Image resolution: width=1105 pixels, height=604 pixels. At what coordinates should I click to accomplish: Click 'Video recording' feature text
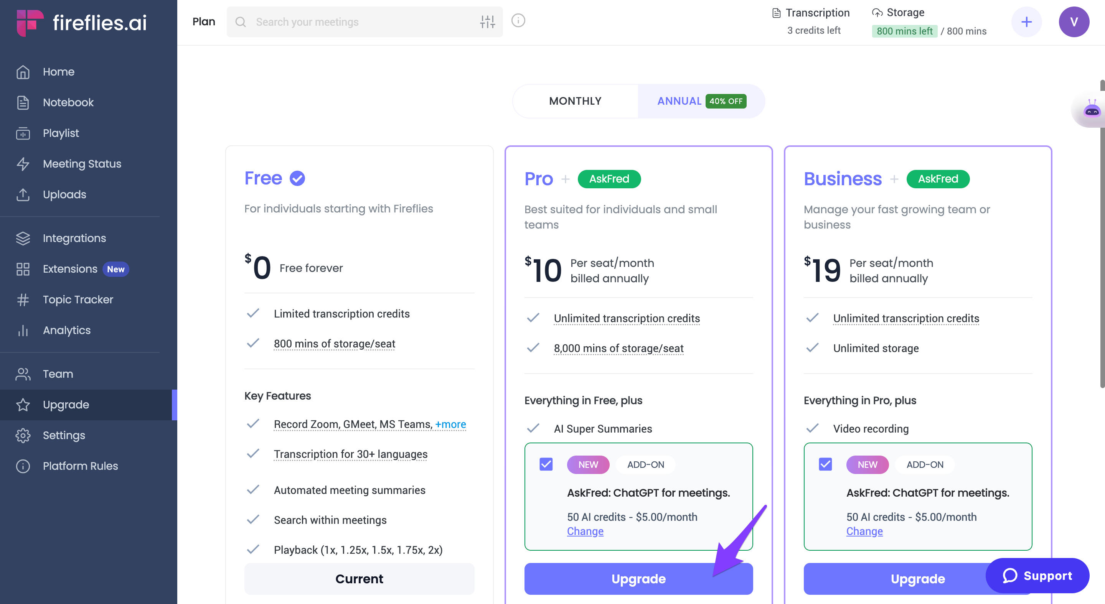[871, 429]
